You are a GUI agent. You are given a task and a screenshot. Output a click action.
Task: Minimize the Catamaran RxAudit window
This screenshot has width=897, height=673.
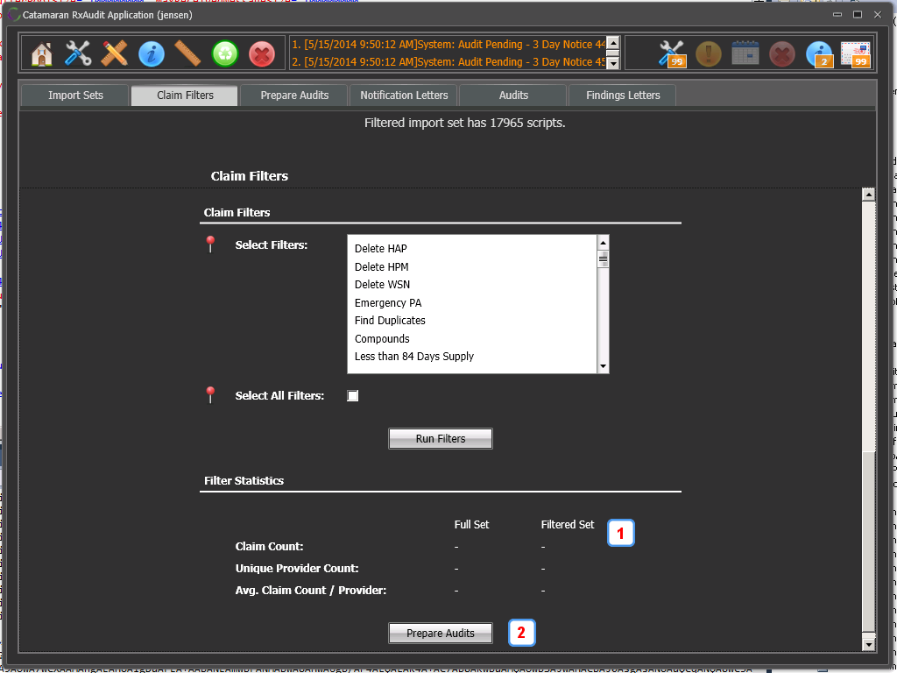click(x=837, y=15)
